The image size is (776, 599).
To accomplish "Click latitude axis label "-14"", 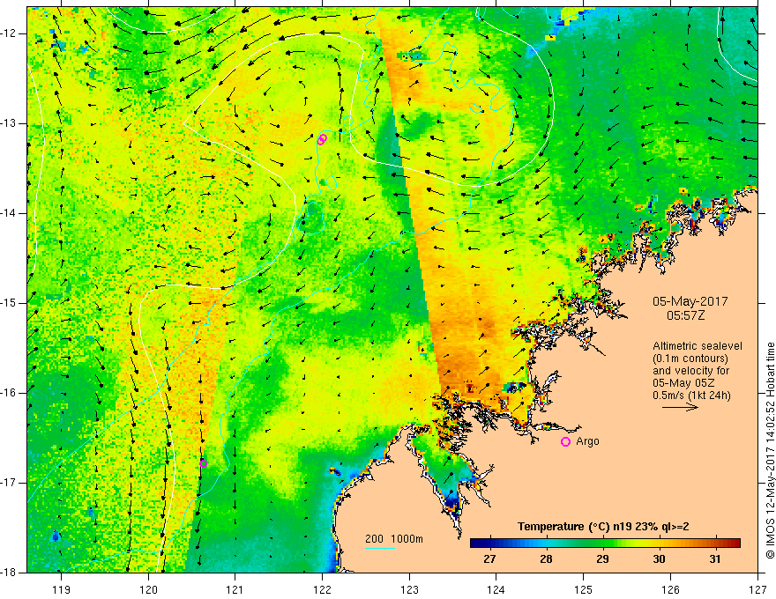I will [9, 213].
